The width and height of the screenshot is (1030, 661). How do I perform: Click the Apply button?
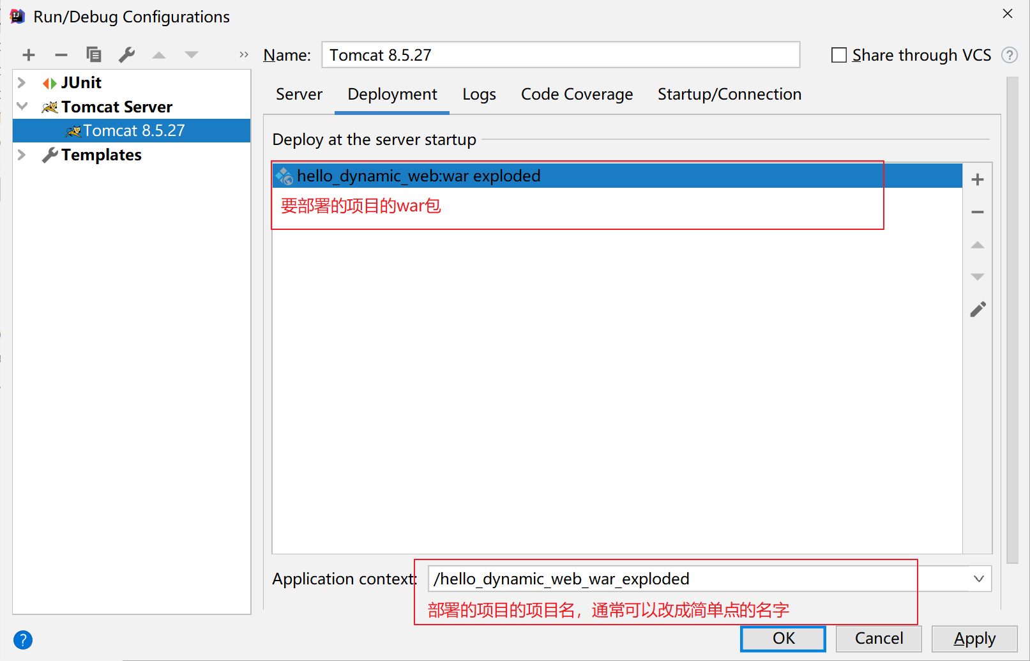point(974,639)
